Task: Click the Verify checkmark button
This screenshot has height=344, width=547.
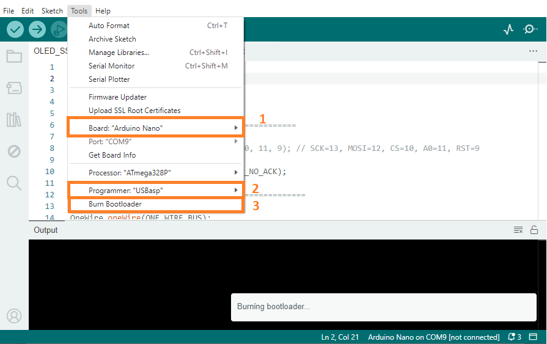Action: 15,29
